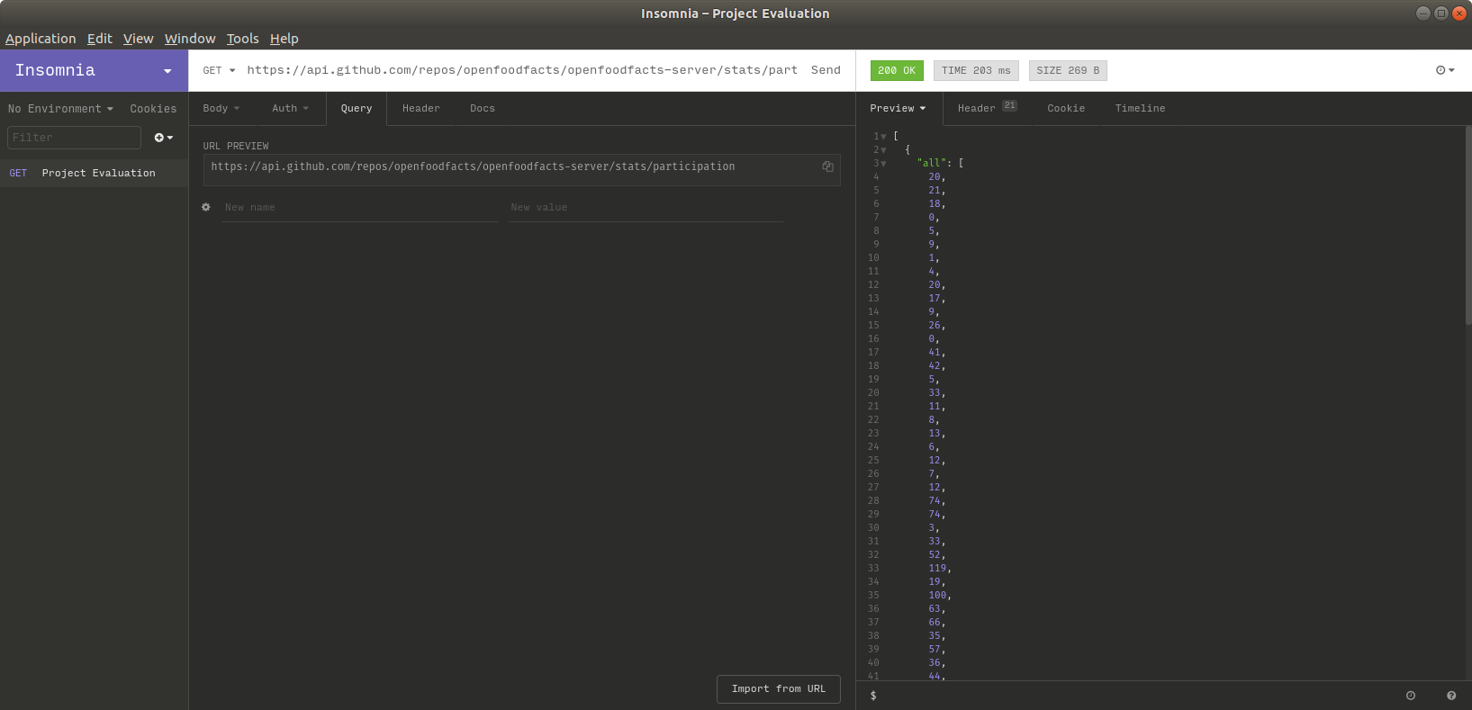Viewport: 1472px width, 710px height.
Task: Open the View menu
Action: [138, 39]
